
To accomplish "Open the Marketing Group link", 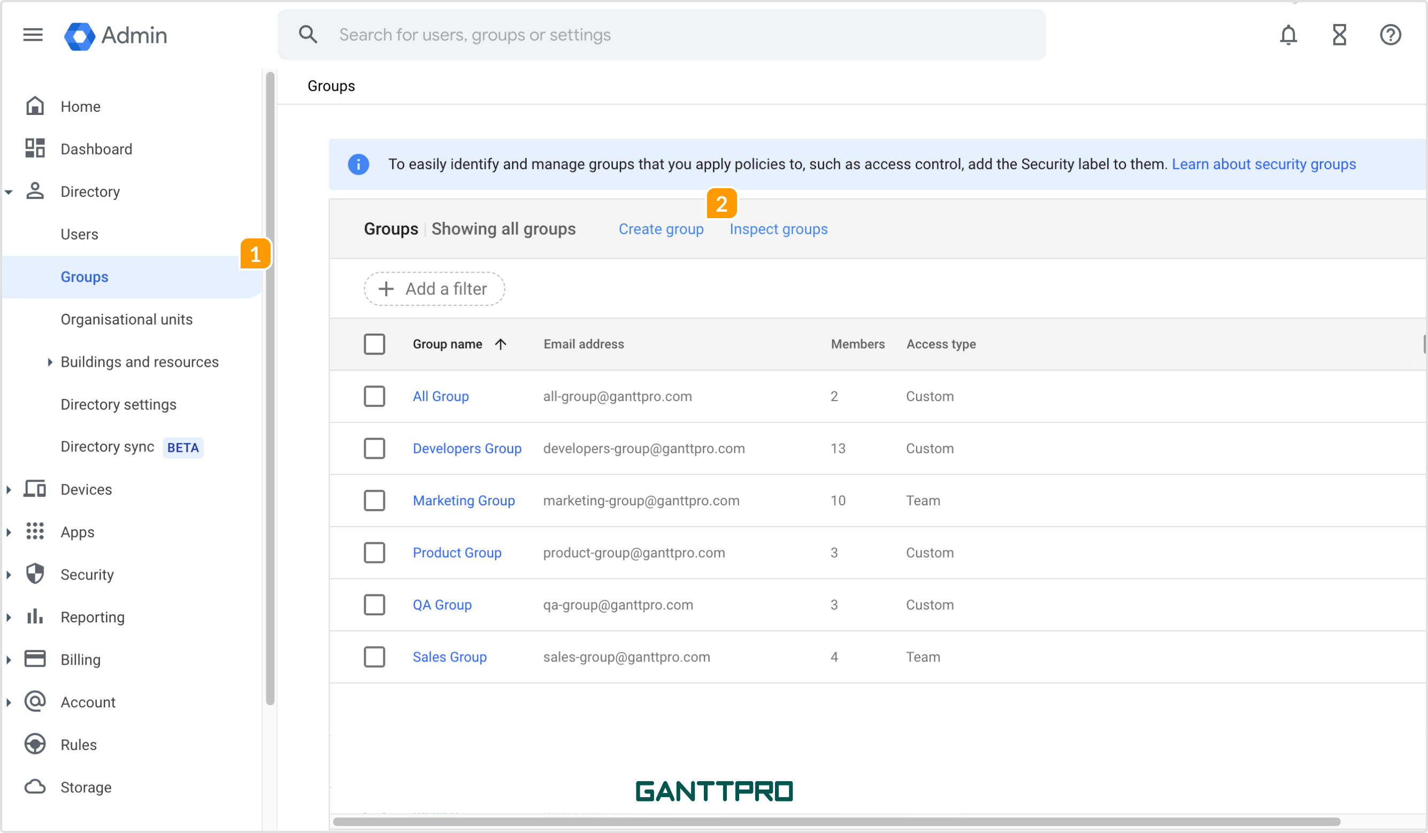I will coord(464,500).
